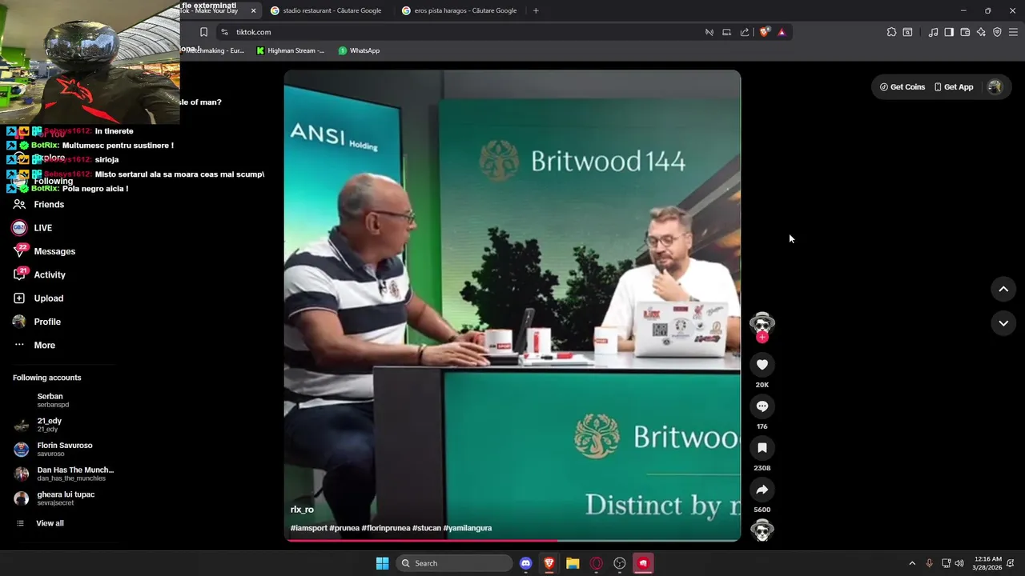Viewport: 1025px width, 576px height.
Task: Open Highman Stream bookmark
Action: tap(290, 50)
